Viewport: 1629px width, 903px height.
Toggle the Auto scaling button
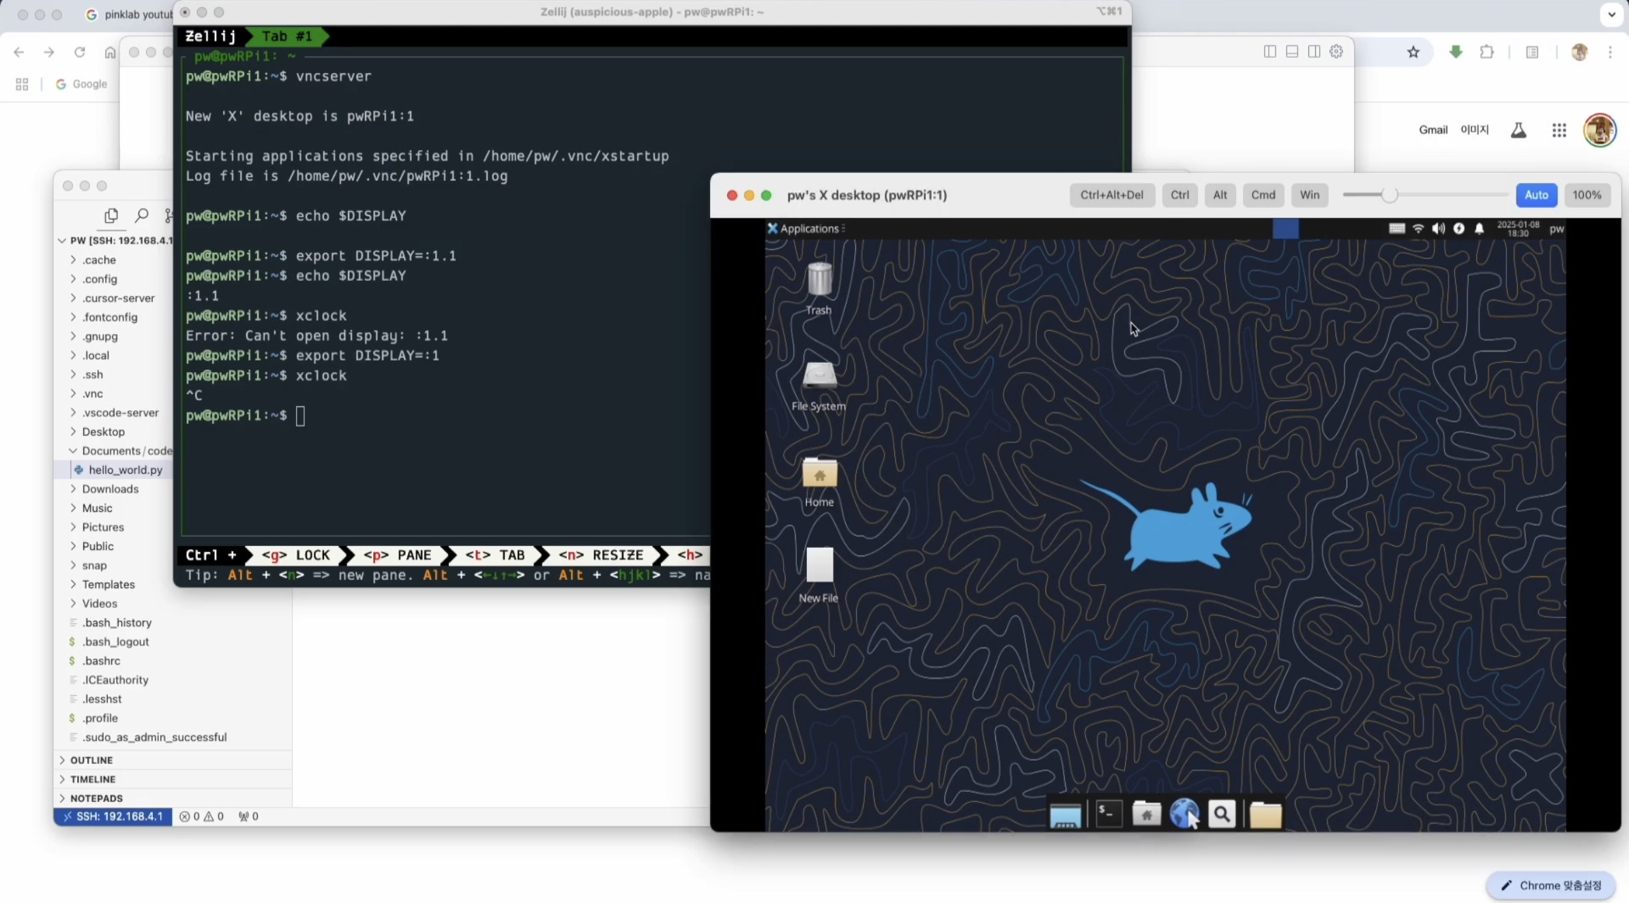(x=1536, y=195)
